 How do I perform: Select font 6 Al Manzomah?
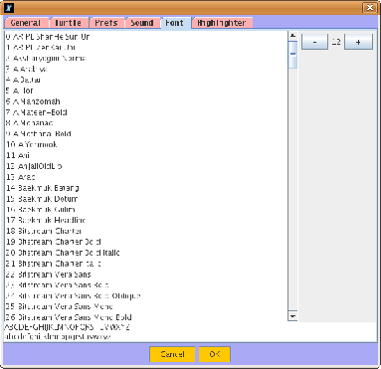[x=146, y=101]
